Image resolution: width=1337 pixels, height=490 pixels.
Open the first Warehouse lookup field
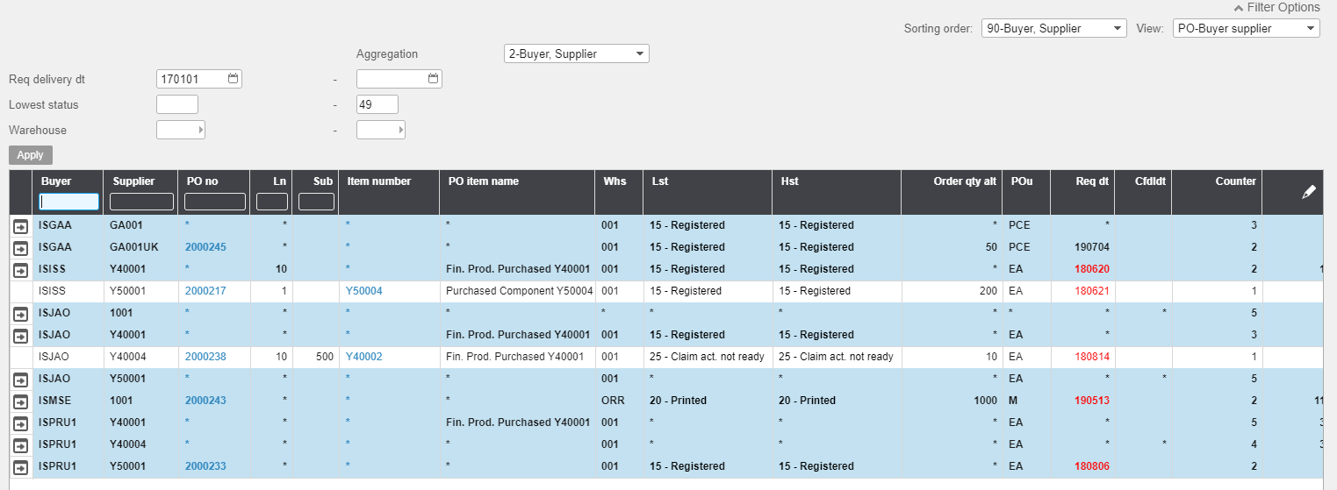click(180, 130)
